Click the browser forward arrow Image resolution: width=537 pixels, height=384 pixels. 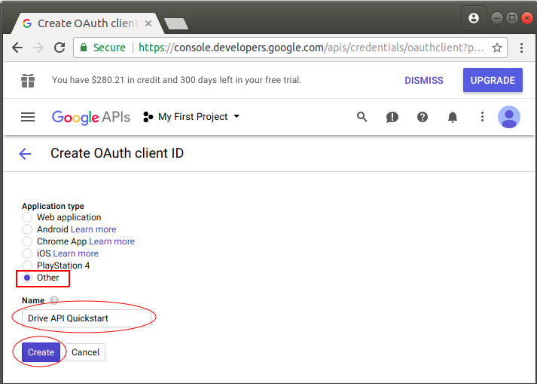[38, 48]
